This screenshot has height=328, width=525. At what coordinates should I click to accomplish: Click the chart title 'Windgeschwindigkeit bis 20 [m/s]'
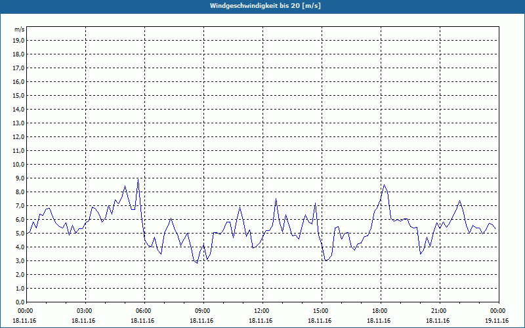(265, 6)
